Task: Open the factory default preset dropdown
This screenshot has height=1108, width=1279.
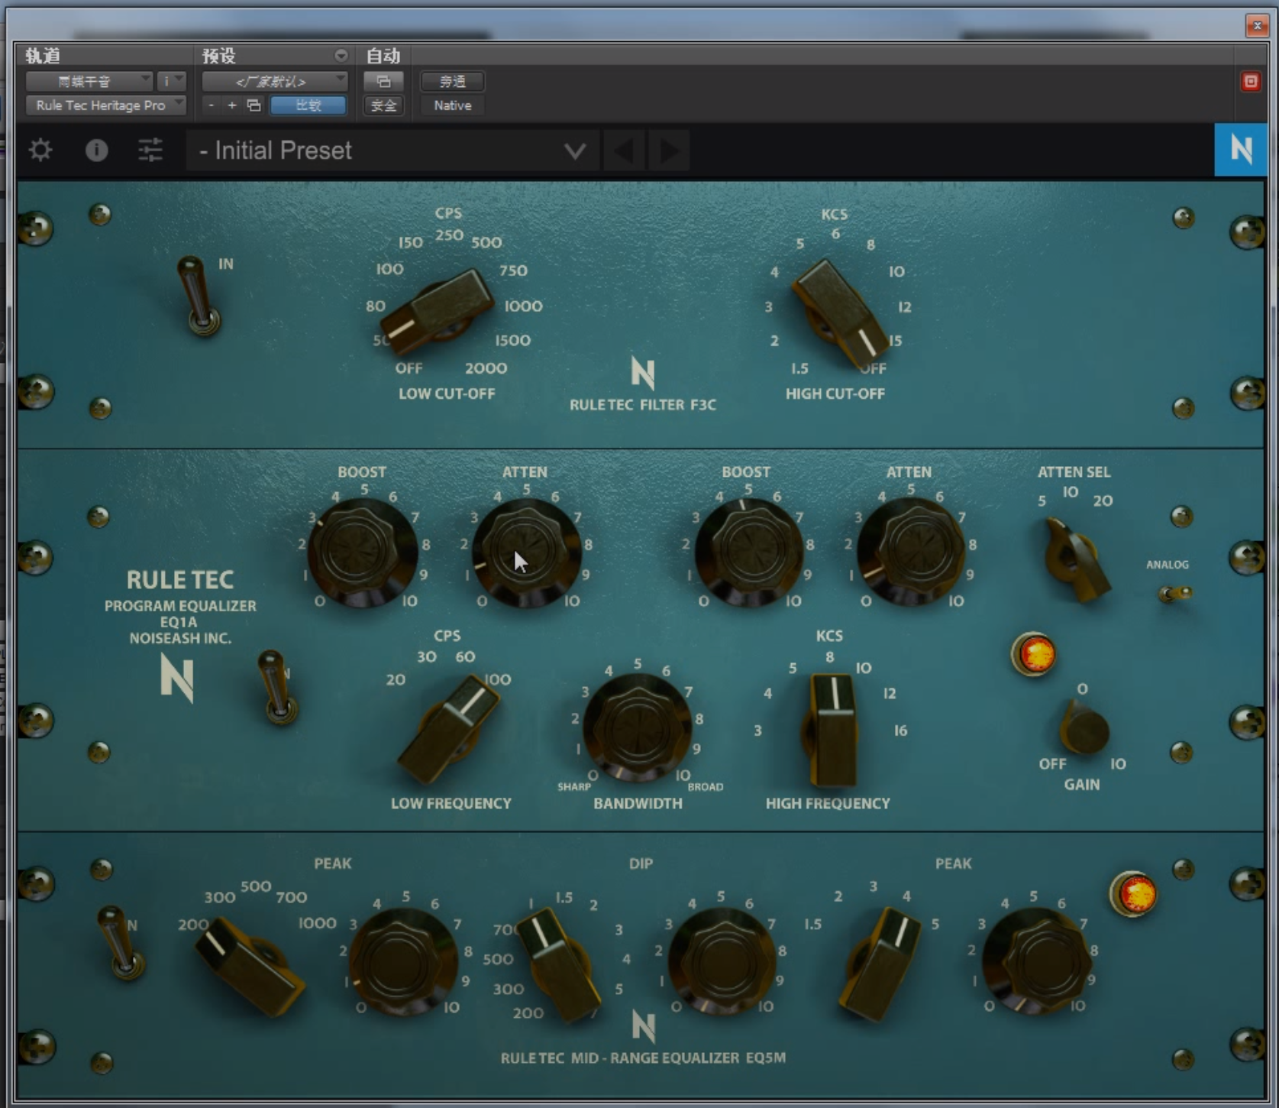Action: [x=274, y=81]
